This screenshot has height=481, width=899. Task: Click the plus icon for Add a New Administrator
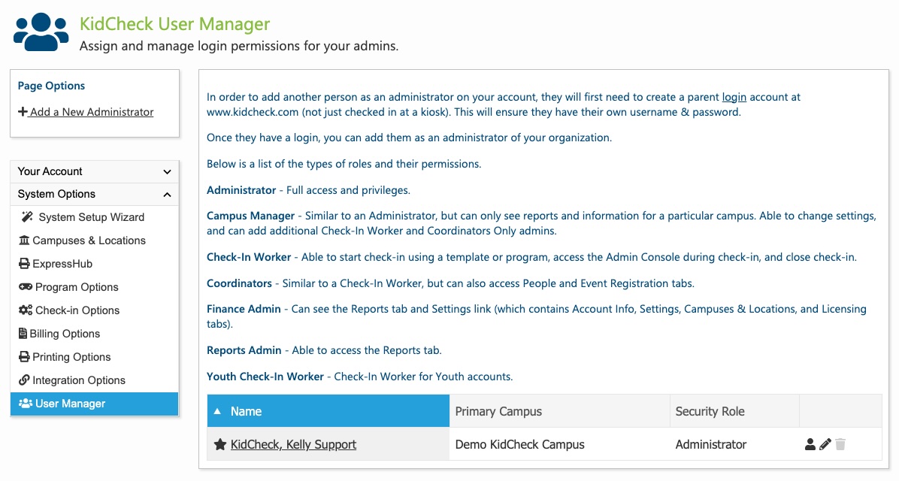pos(23,112)
